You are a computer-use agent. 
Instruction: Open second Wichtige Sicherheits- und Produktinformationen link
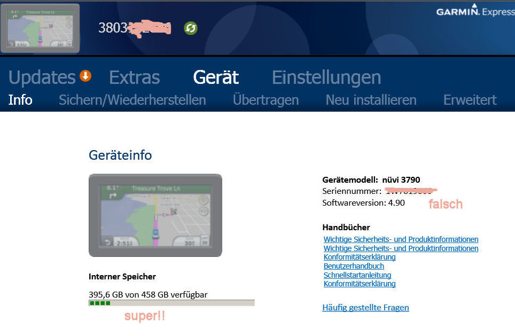[401, 248]
